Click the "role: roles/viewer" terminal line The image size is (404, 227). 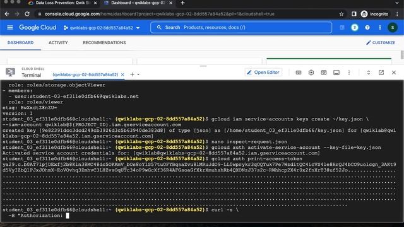(x=36, y=102)
